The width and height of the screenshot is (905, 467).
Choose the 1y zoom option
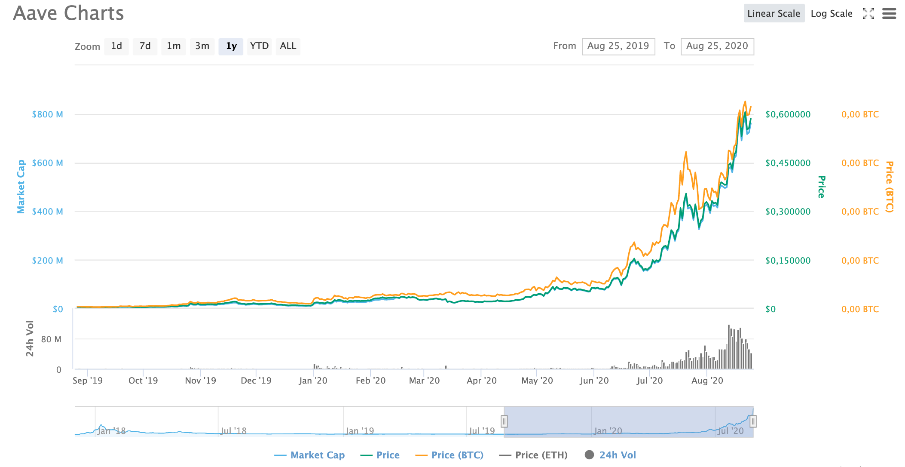231,46
